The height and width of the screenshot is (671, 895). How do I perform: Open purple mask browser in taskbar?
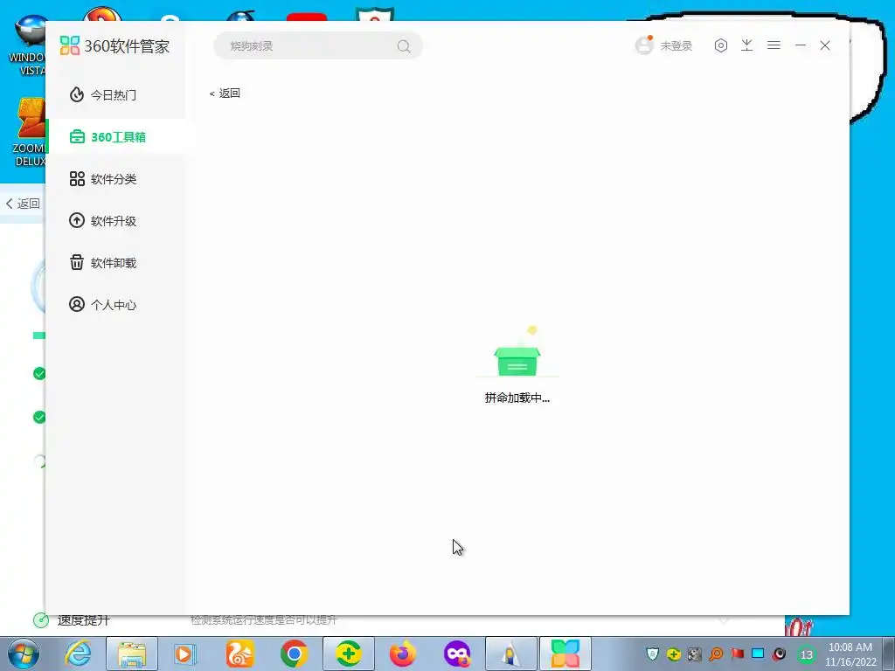pos(457,654)
